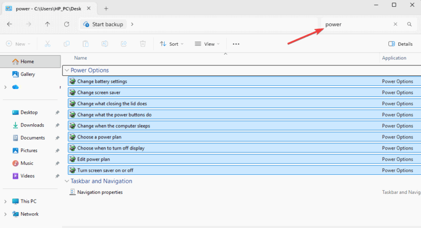The width and height of the screenshot is (421, 228).
Task: Open a new tab with plus icon
Action: (106, 8)
